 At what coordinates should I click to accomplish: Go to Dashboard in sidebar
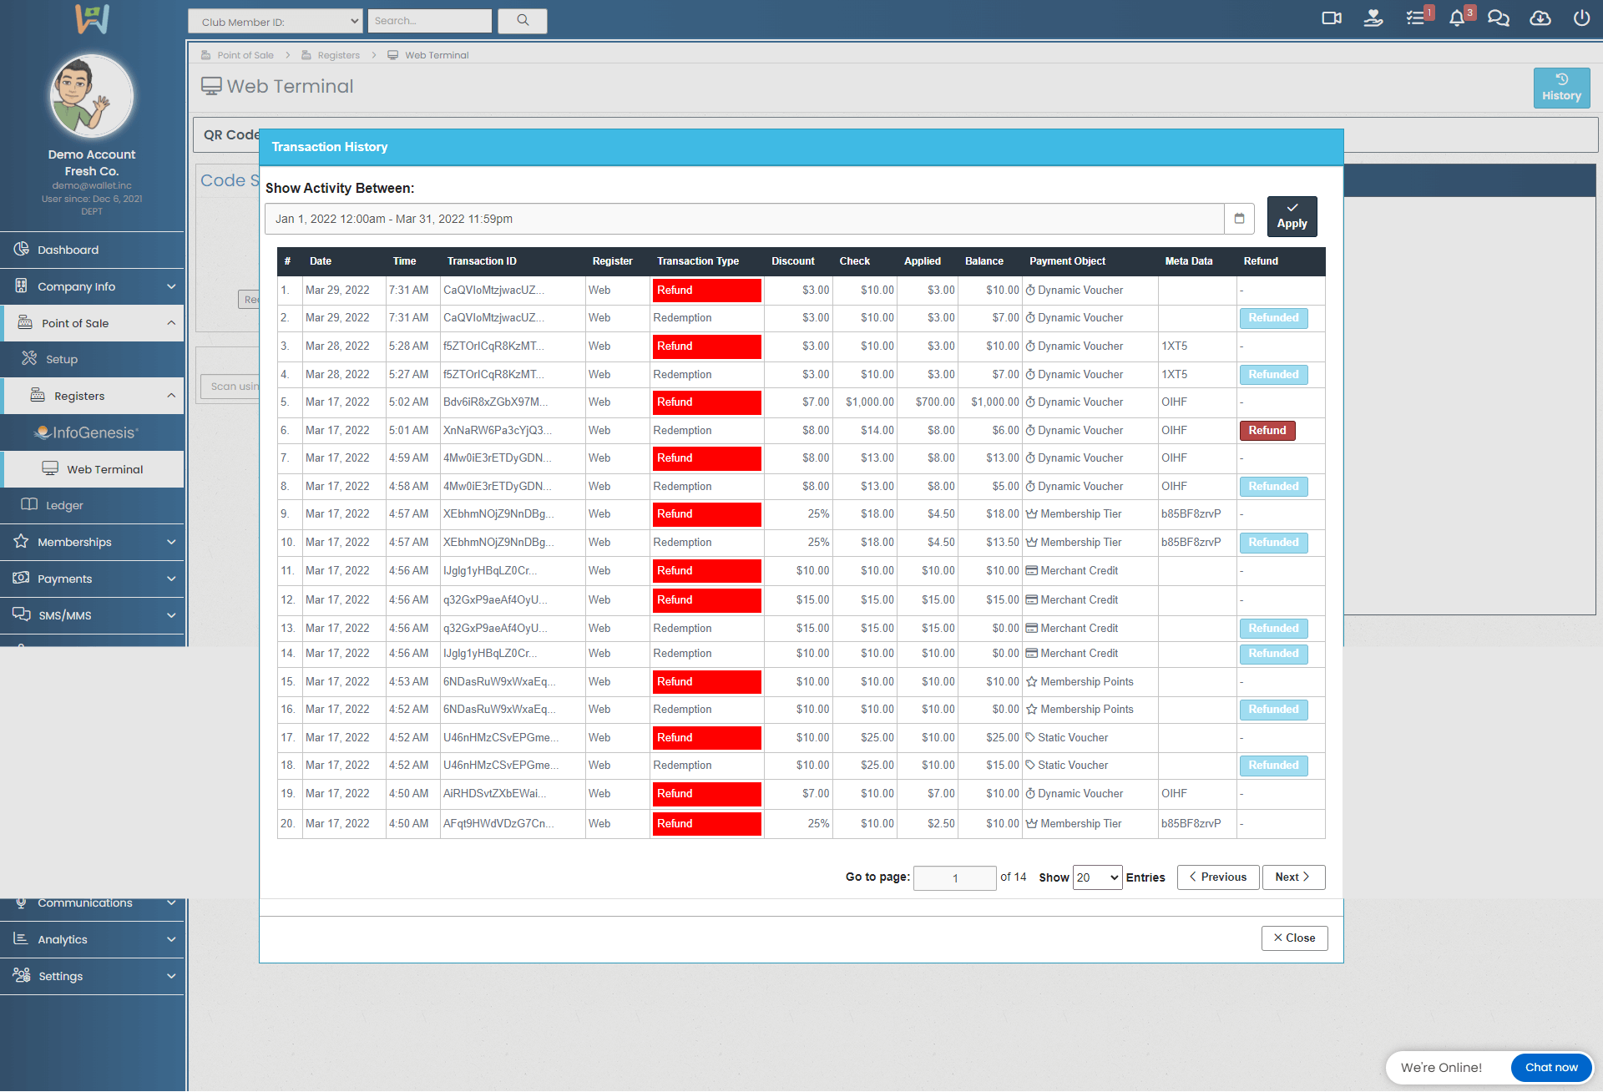68,250
